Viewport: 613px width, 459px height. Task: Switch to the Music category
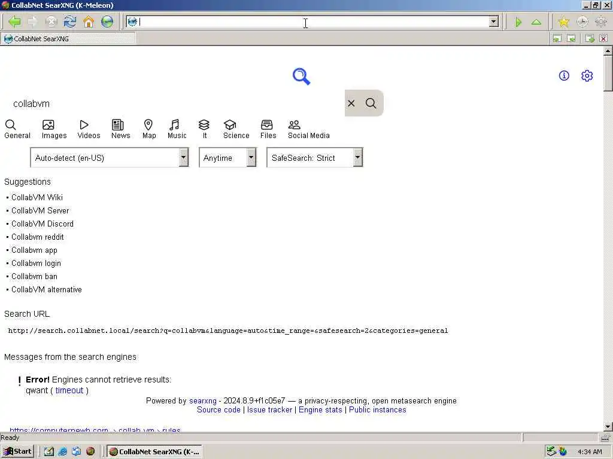point(177,129)
